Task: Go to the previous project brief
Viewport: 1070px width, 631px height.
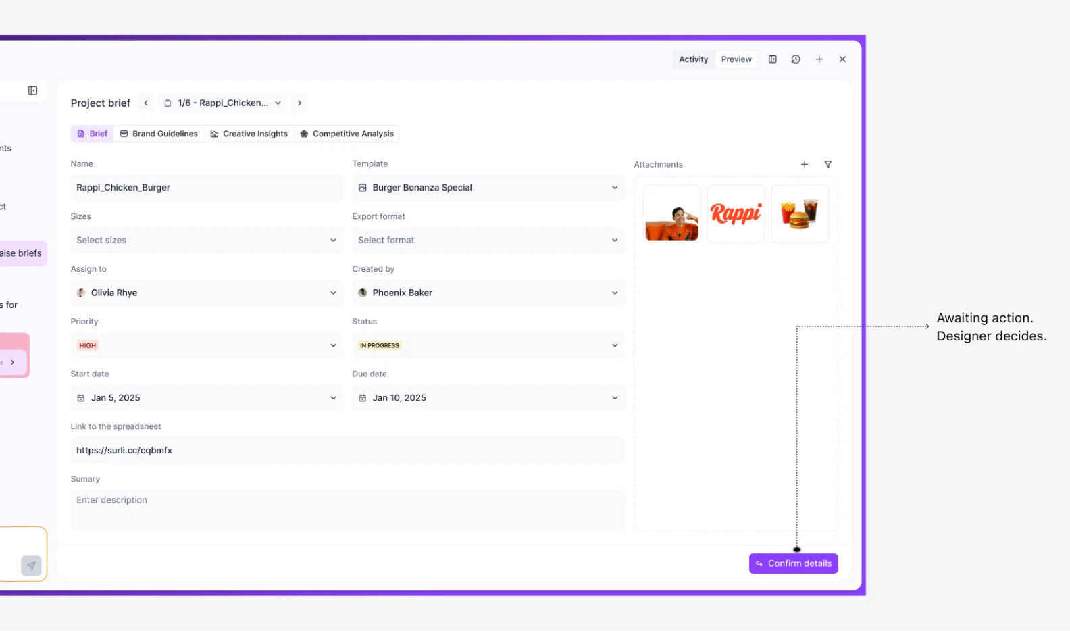Action: click(146, 103)
